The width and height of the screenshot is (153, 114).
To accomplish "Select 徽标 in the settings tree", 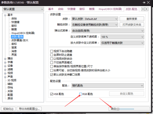I will click(x=14, y=44).
